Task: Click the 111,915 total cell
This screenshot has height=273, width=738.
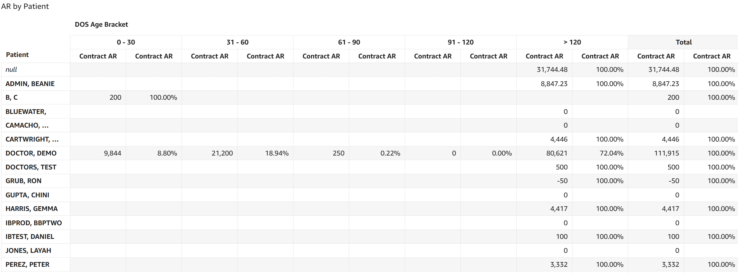Action: [666, 153]
